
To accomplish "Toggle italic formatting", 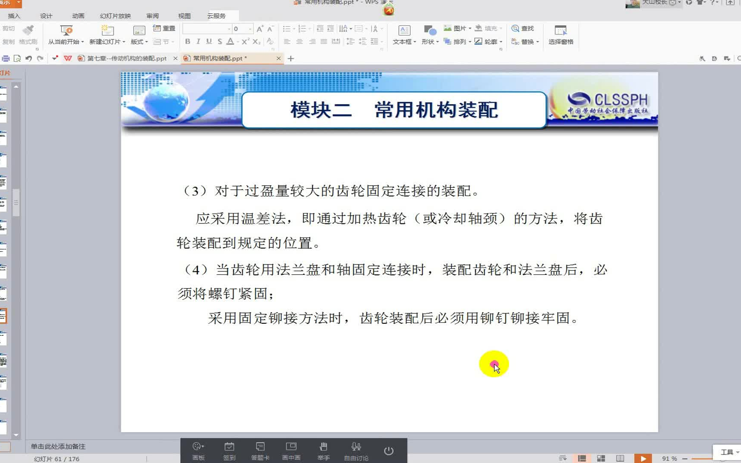I will (x=198, y=42).
